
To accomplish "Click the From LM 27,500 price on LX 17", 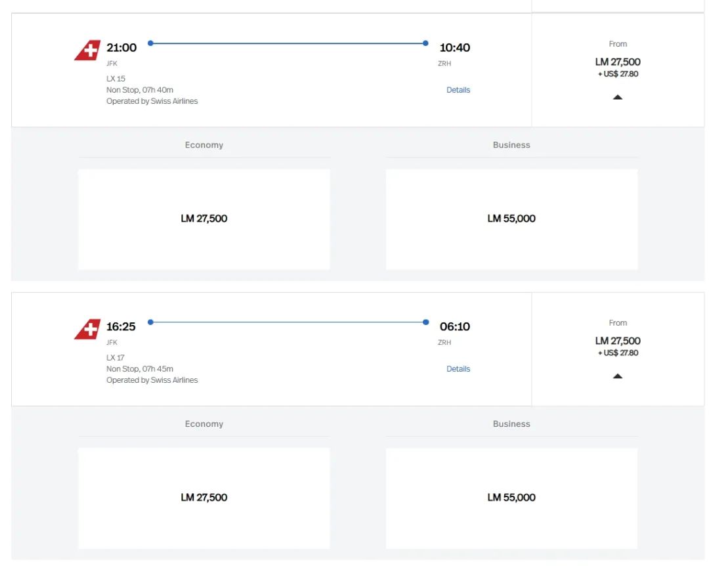I will (617, 341).
